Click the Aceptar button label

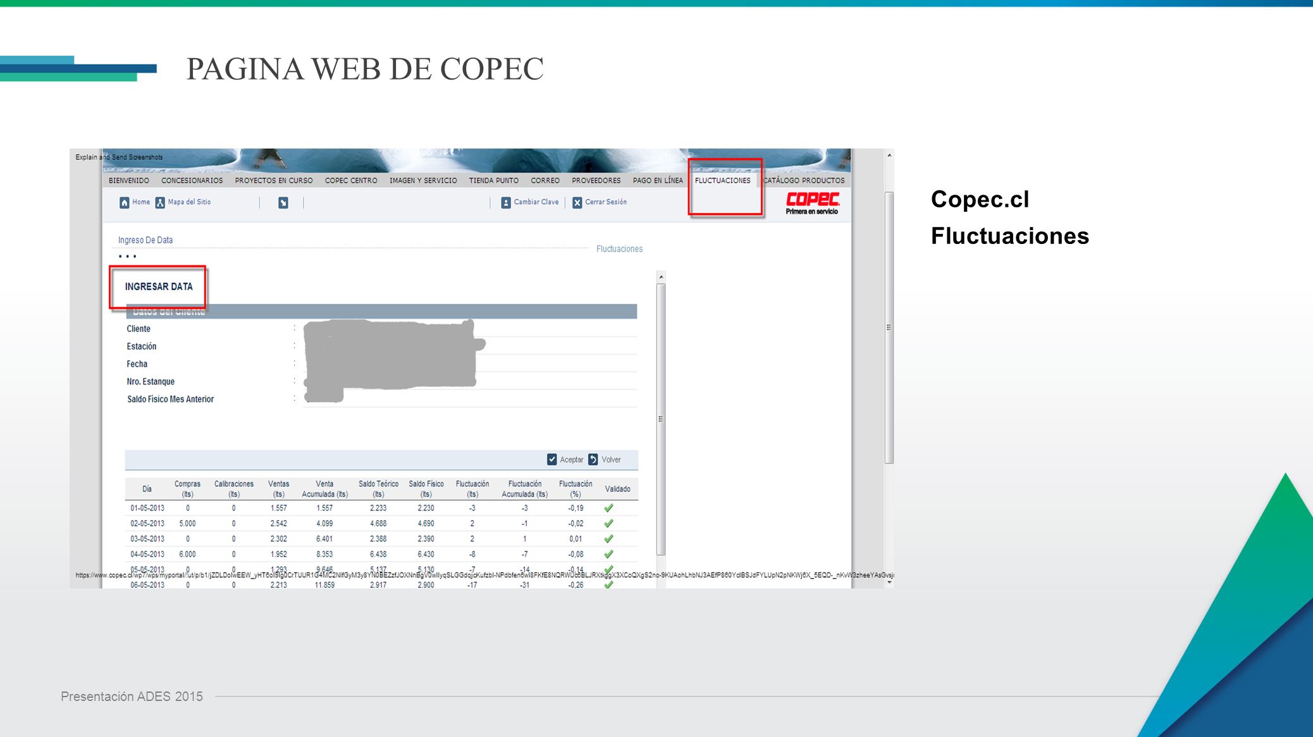[572, 460]
